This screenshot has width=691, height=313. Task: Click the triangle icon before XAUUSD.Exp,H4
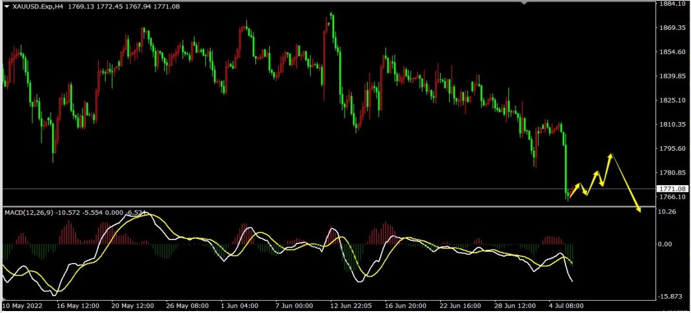7,6
